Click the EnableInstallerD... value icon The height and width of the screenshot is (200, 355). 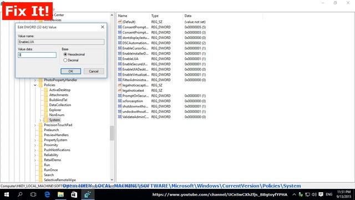tap(120, 53)
